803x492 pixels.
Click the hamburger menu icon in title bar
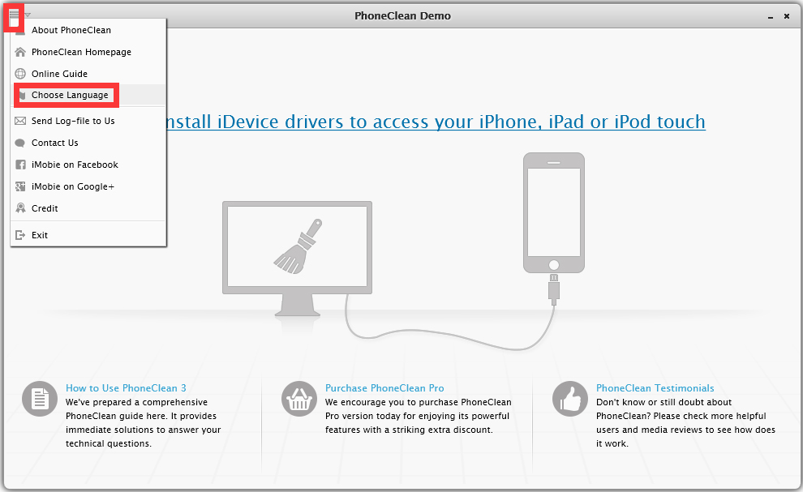coord(14,16)
